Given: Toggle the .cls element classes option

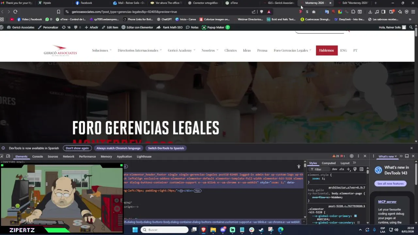Looking at the screenshot, I should (342, 169).
